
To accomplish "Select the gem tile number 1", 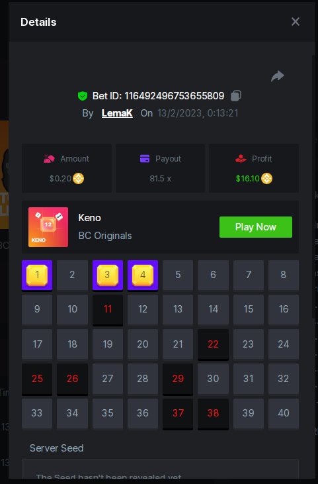I will coord(37,275).
